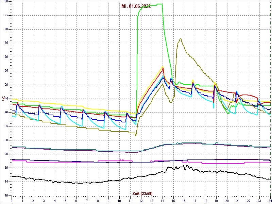This screenshot has height=204, width=272.
Task: Click the Zeit [23:59] axis caption
Action: coord(142,193)
